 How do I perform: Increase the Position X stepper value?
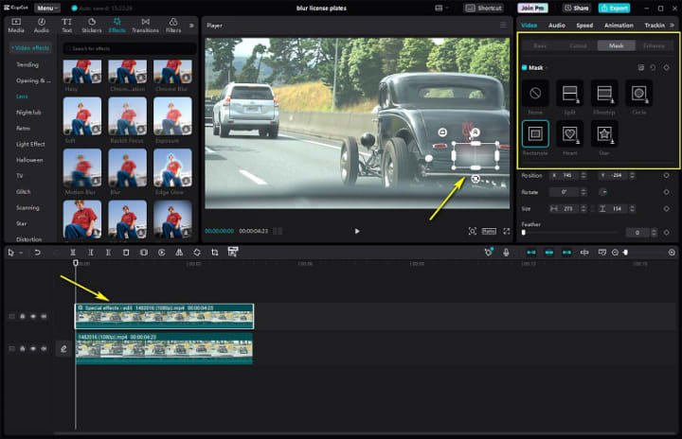(583, 174)
